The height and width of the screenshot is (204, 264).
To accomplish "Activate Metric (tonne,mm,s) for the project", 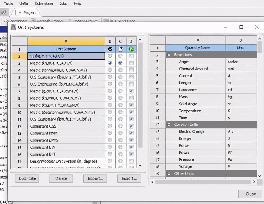I will (110, 70).
